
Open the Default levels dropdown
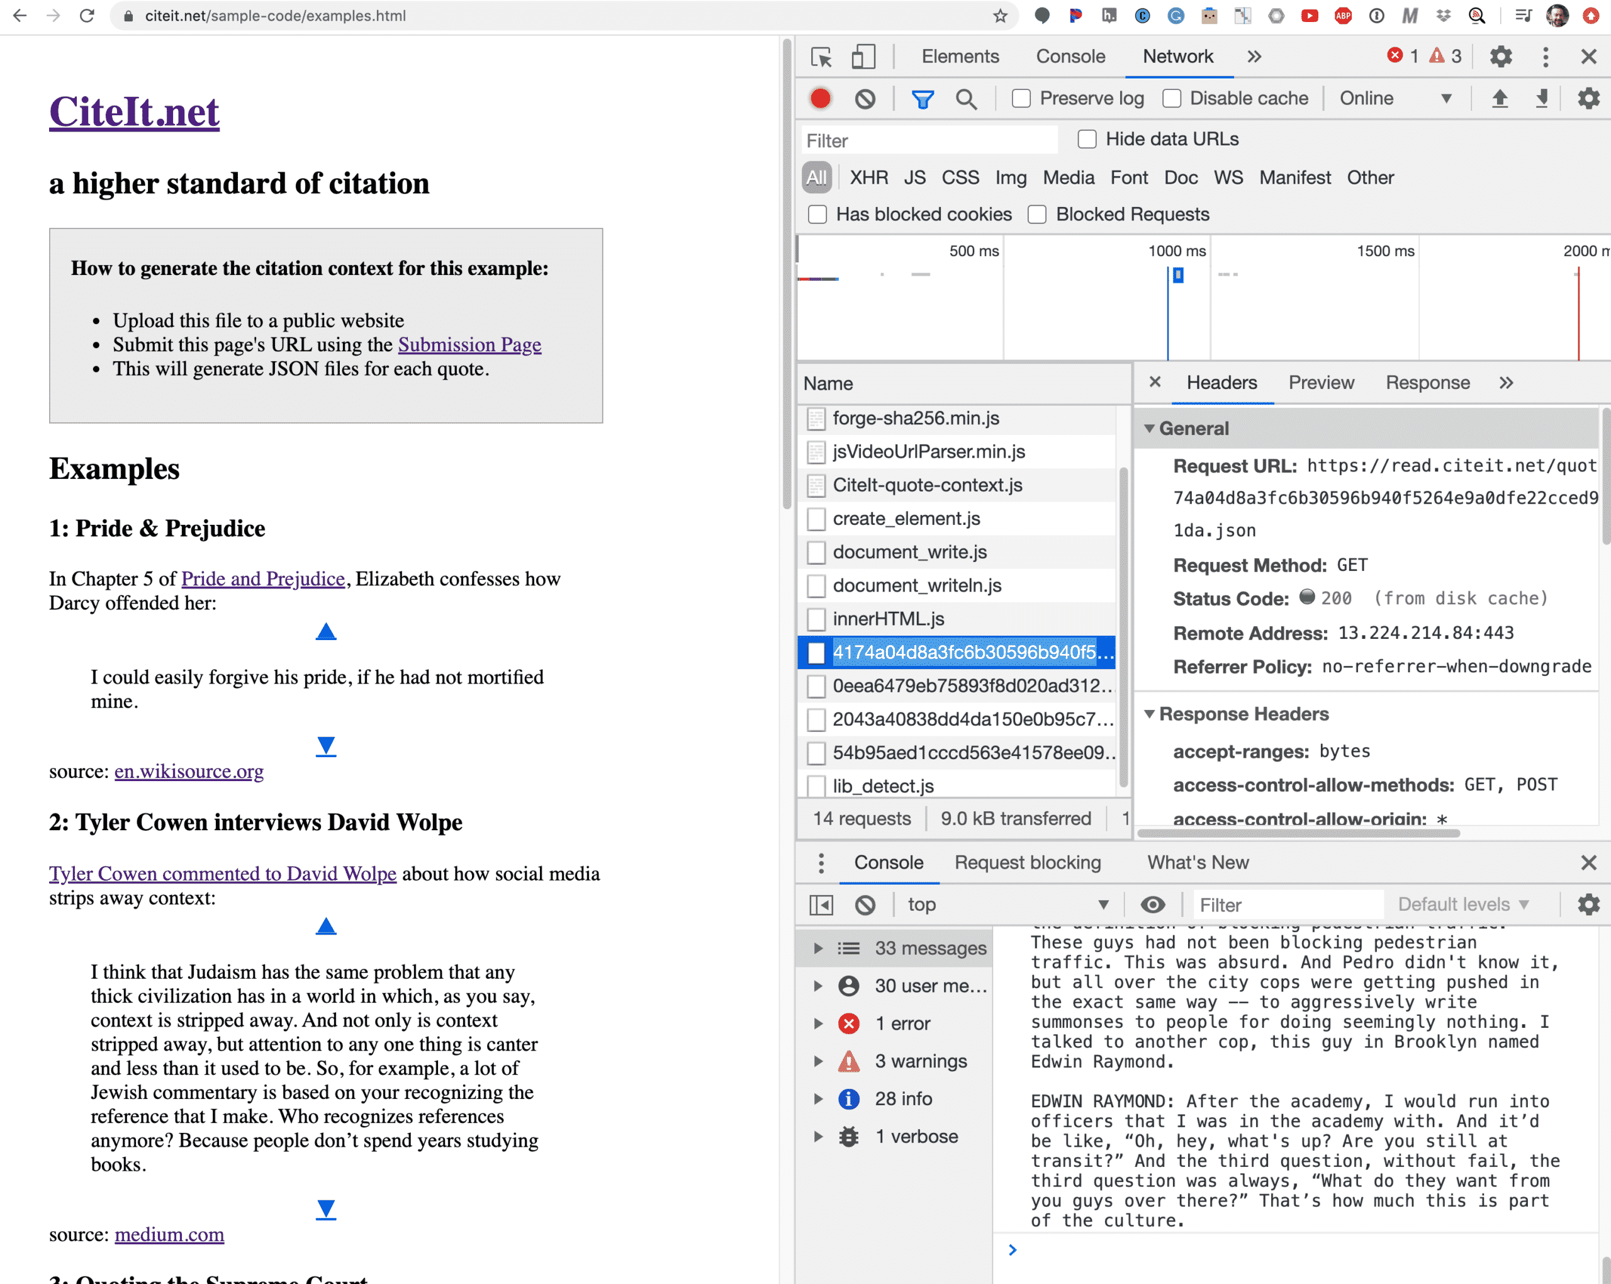pos(1464,905)
